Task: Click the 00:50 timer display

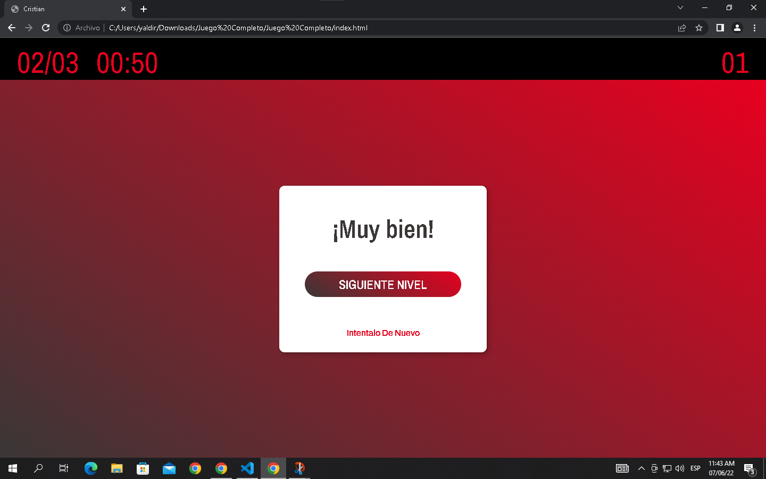Action: pyautogui.click(x=127, y=63)
